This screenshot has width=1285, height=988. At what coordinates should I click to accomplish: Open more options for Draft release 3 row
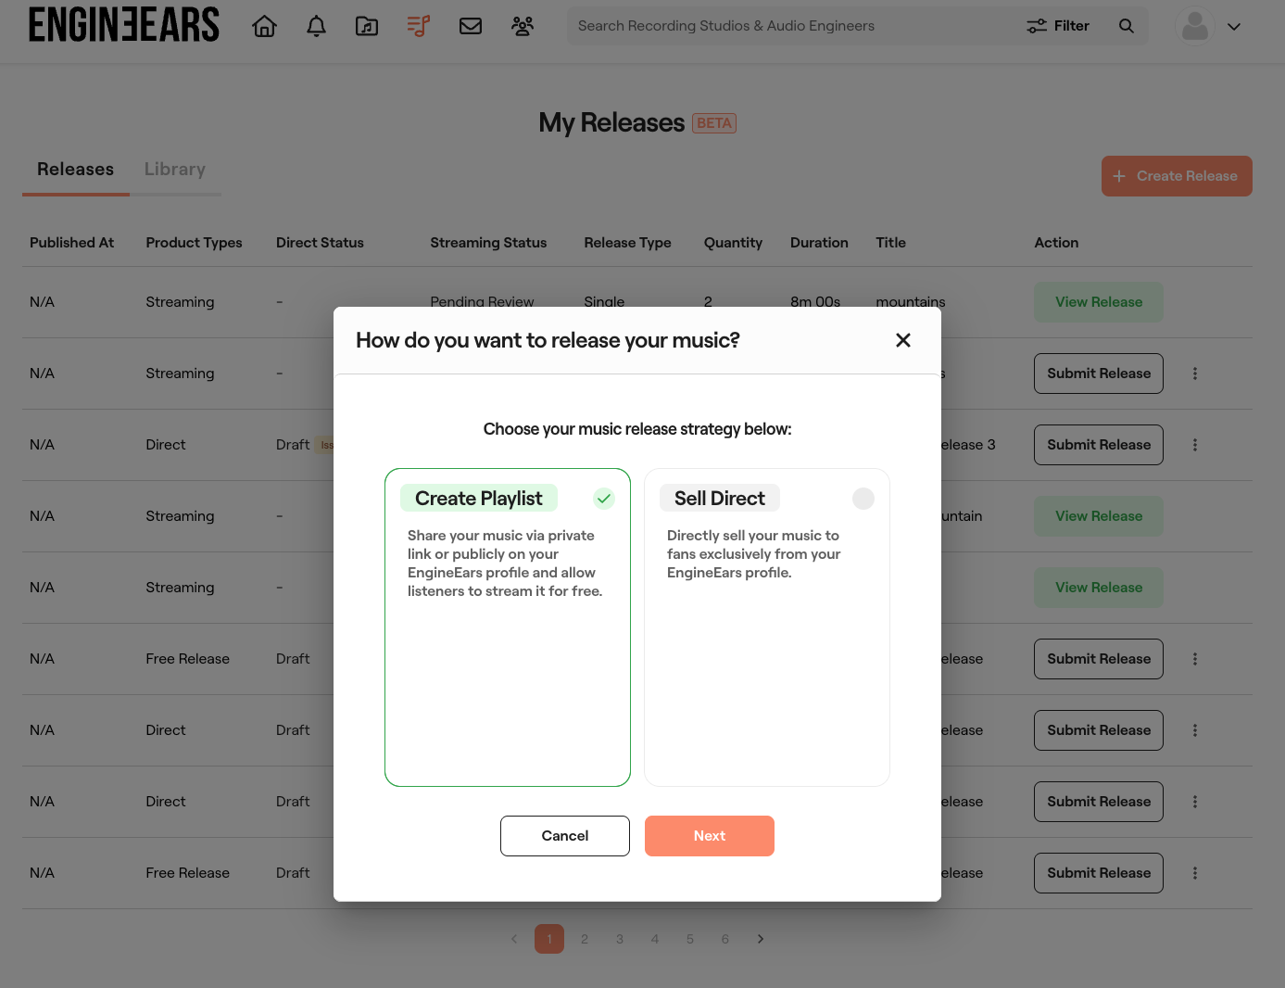point(1195,445)
